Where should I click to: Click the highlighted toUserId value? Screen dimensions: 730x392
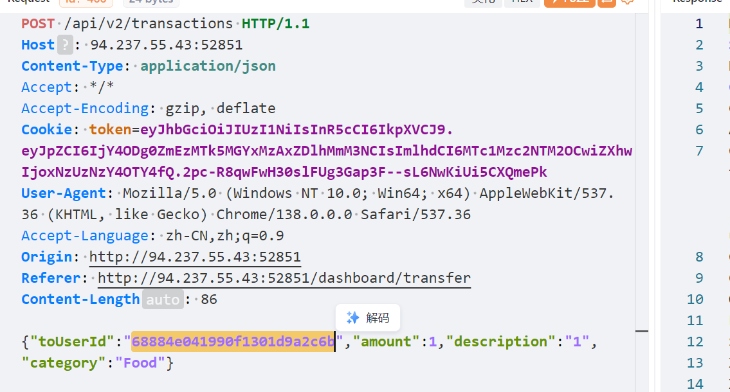coord(233,342)
